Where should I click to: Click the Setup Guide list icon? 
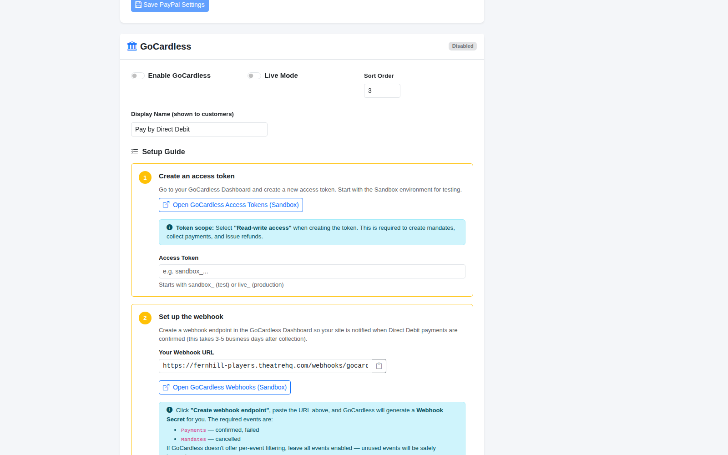point(135,152)
